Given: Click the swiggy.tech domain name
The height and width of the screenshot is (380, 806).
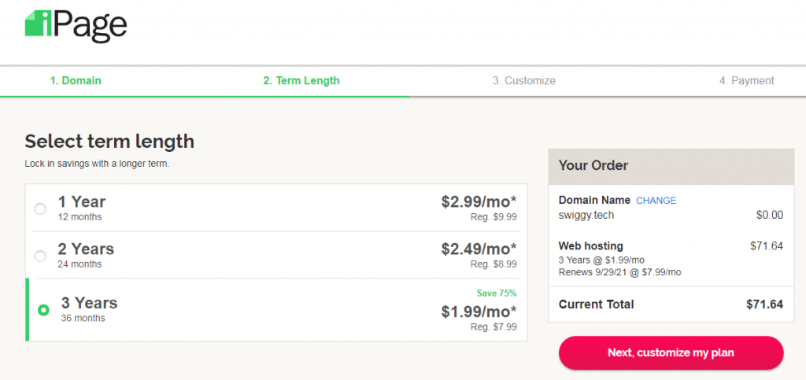Looking at the screenshot, I should point(586,215).
